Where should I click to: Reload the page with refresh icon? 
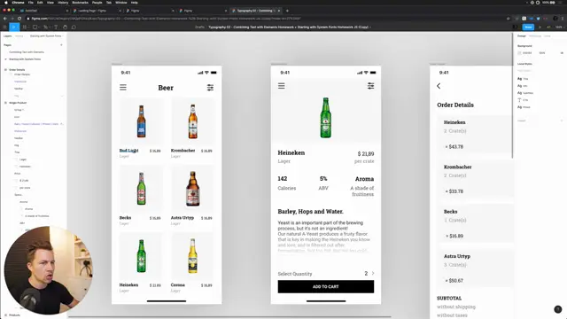tap(19, 19)
